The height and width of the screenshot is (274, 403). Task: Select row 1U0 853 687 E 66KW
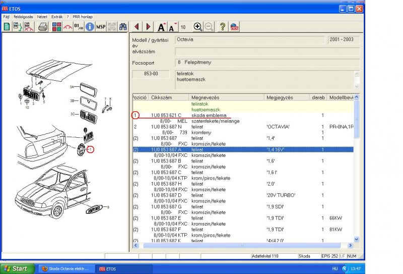coord(243,218)
